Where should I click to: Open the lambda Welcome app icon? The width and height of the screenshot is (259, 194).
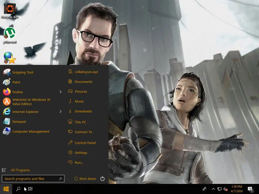coord(7,102)
